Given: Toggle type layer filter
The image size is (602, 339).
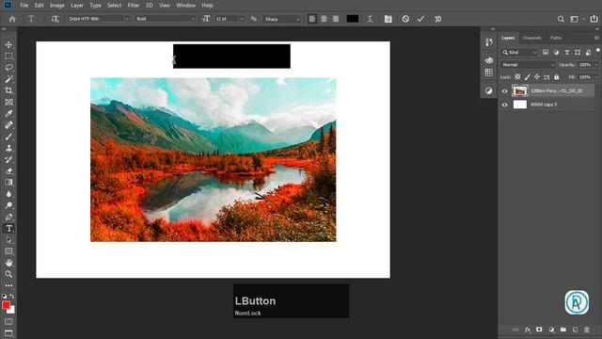Looking at the screenshot, I should coord(567,53).
